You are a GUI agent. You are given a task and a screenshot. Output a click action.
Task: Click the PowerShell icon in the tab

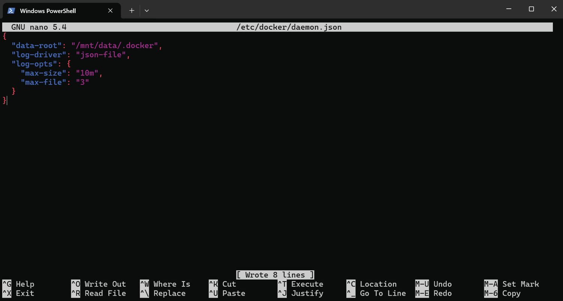click(x=11, y=11)
